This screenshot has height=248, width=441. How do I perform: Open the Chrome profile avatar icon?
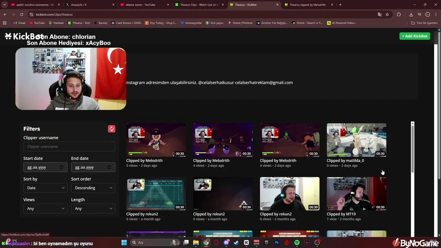click(x=428, y=14)
